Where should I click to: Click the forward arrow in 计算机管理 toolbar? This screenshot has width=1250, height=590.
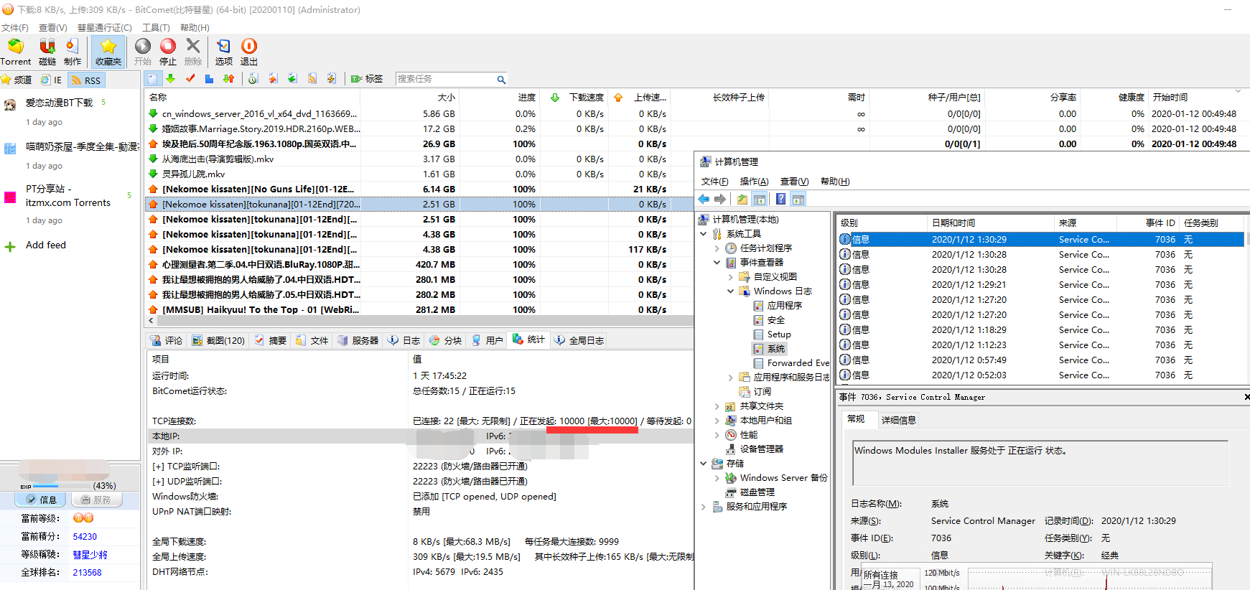coord(720,199)
